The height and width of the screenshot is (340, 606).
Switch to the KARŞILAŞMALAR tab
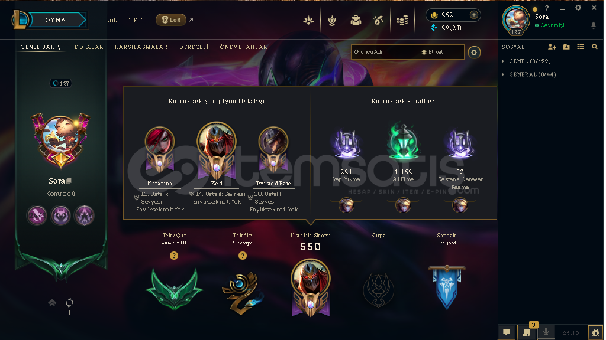tap(141, 47)
